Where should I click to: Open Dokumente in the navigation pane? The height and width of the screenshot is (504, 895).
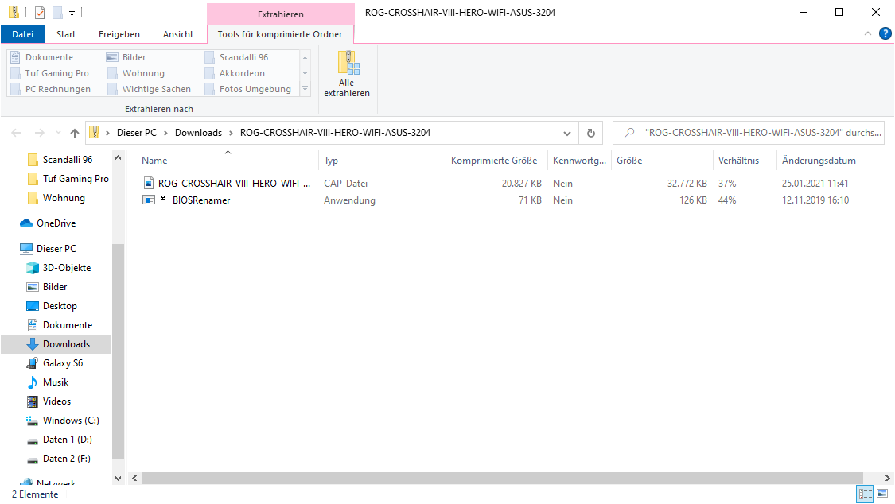pyautogui.click(x=60, y=325)
